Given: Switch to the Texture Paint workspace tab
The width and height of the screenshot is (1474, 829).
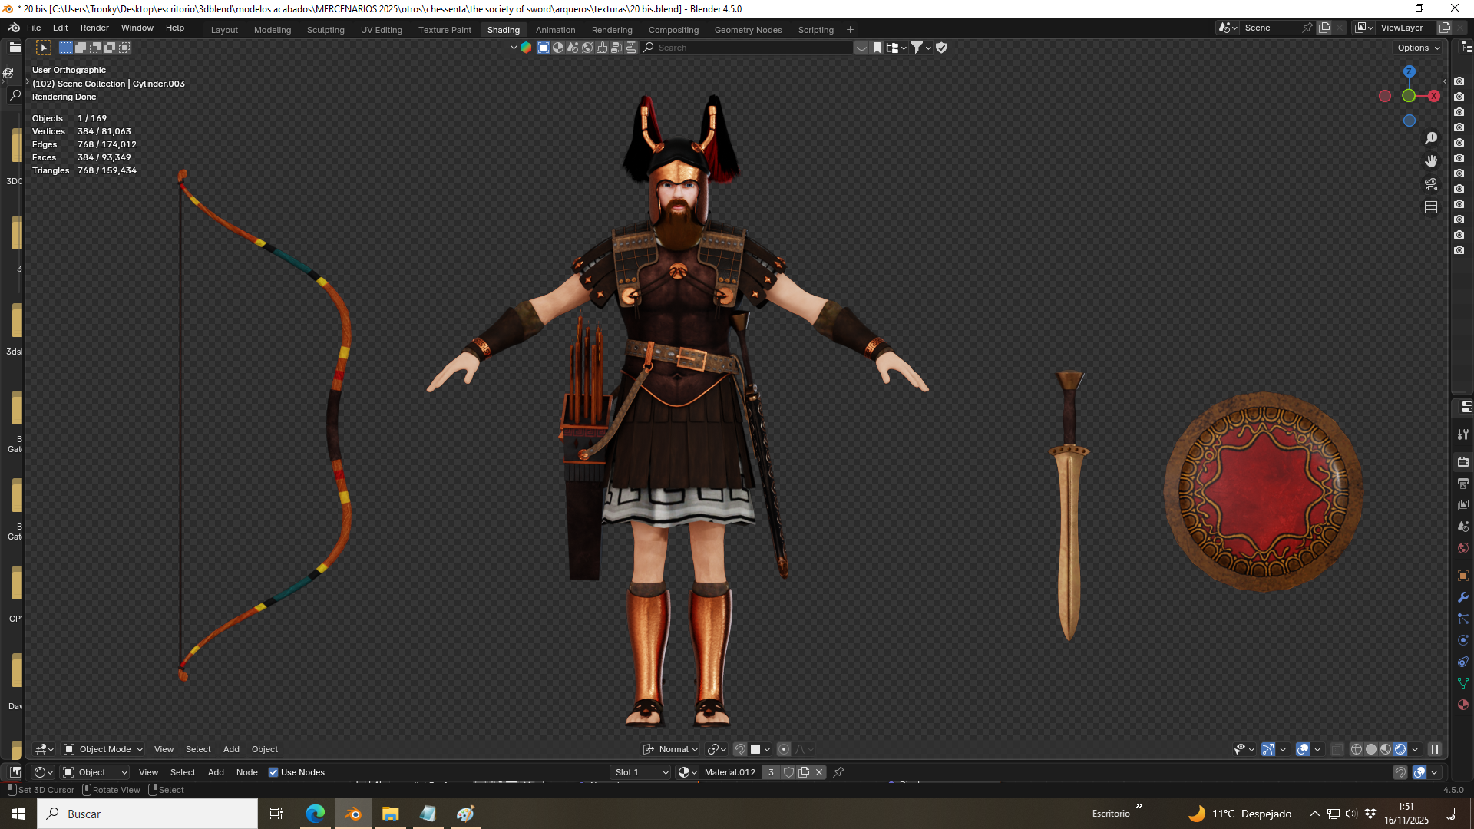Looking at the screenshot, I should point(445,30).
